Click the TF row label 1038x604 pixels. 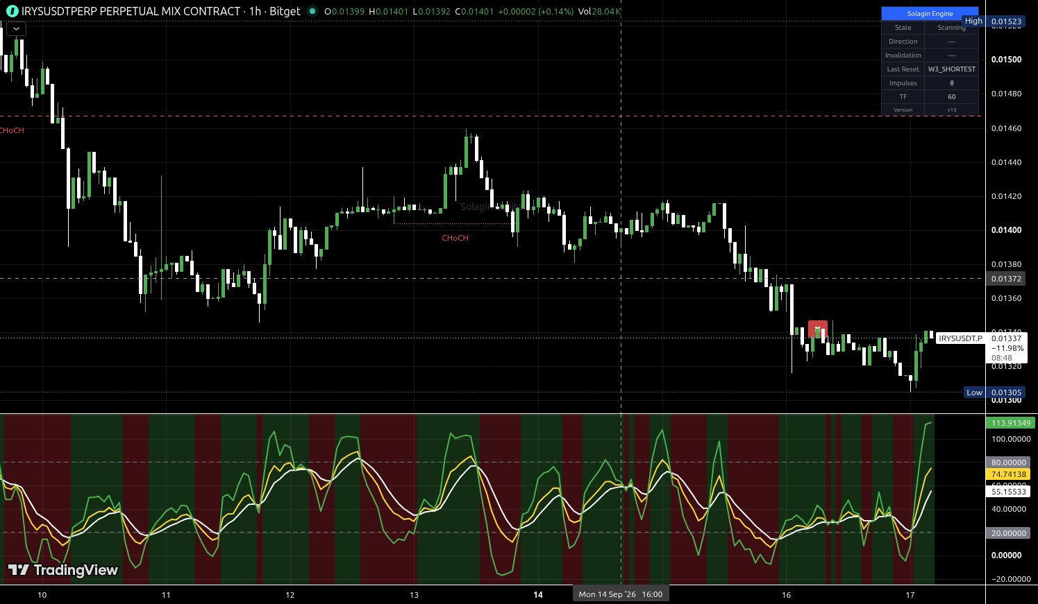[x=903, y=97]
